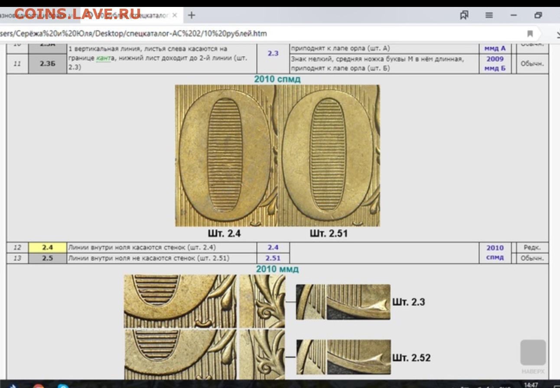Screen dimensions: 560x388
Task: Select the 2009 ммд Б cell
Action: pos(495,63)
